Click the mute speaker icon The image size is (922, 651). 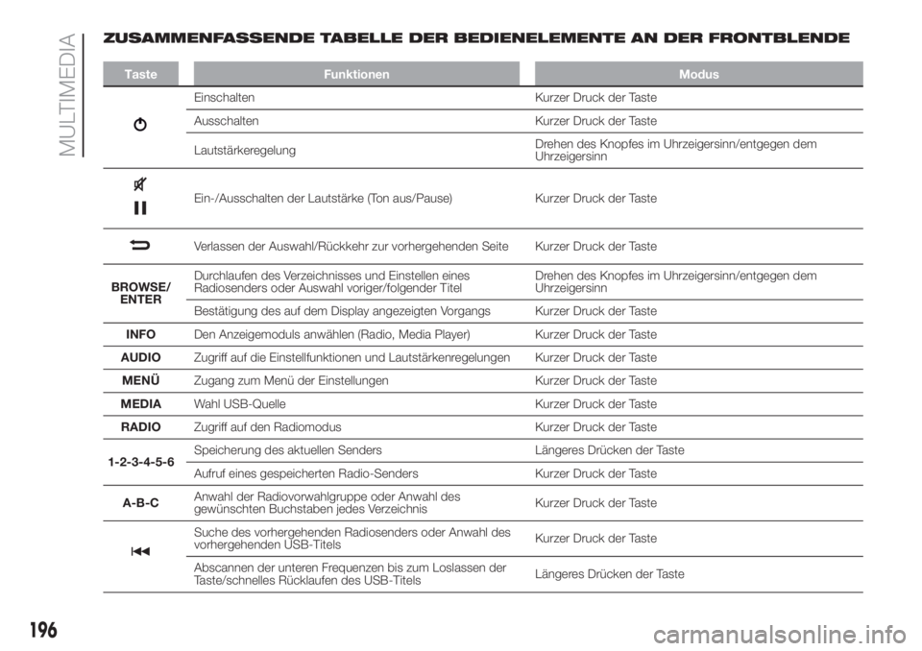click(140, 184)
